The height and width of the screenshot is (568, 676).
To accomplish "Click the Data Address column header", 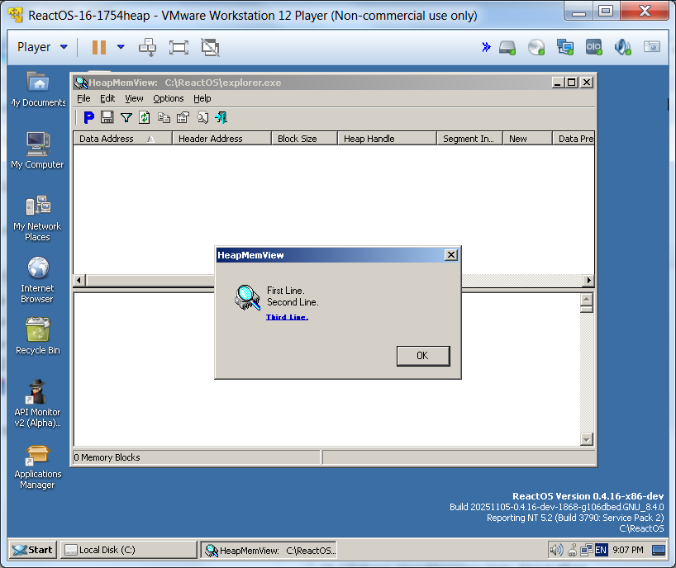I will [107, 139].
